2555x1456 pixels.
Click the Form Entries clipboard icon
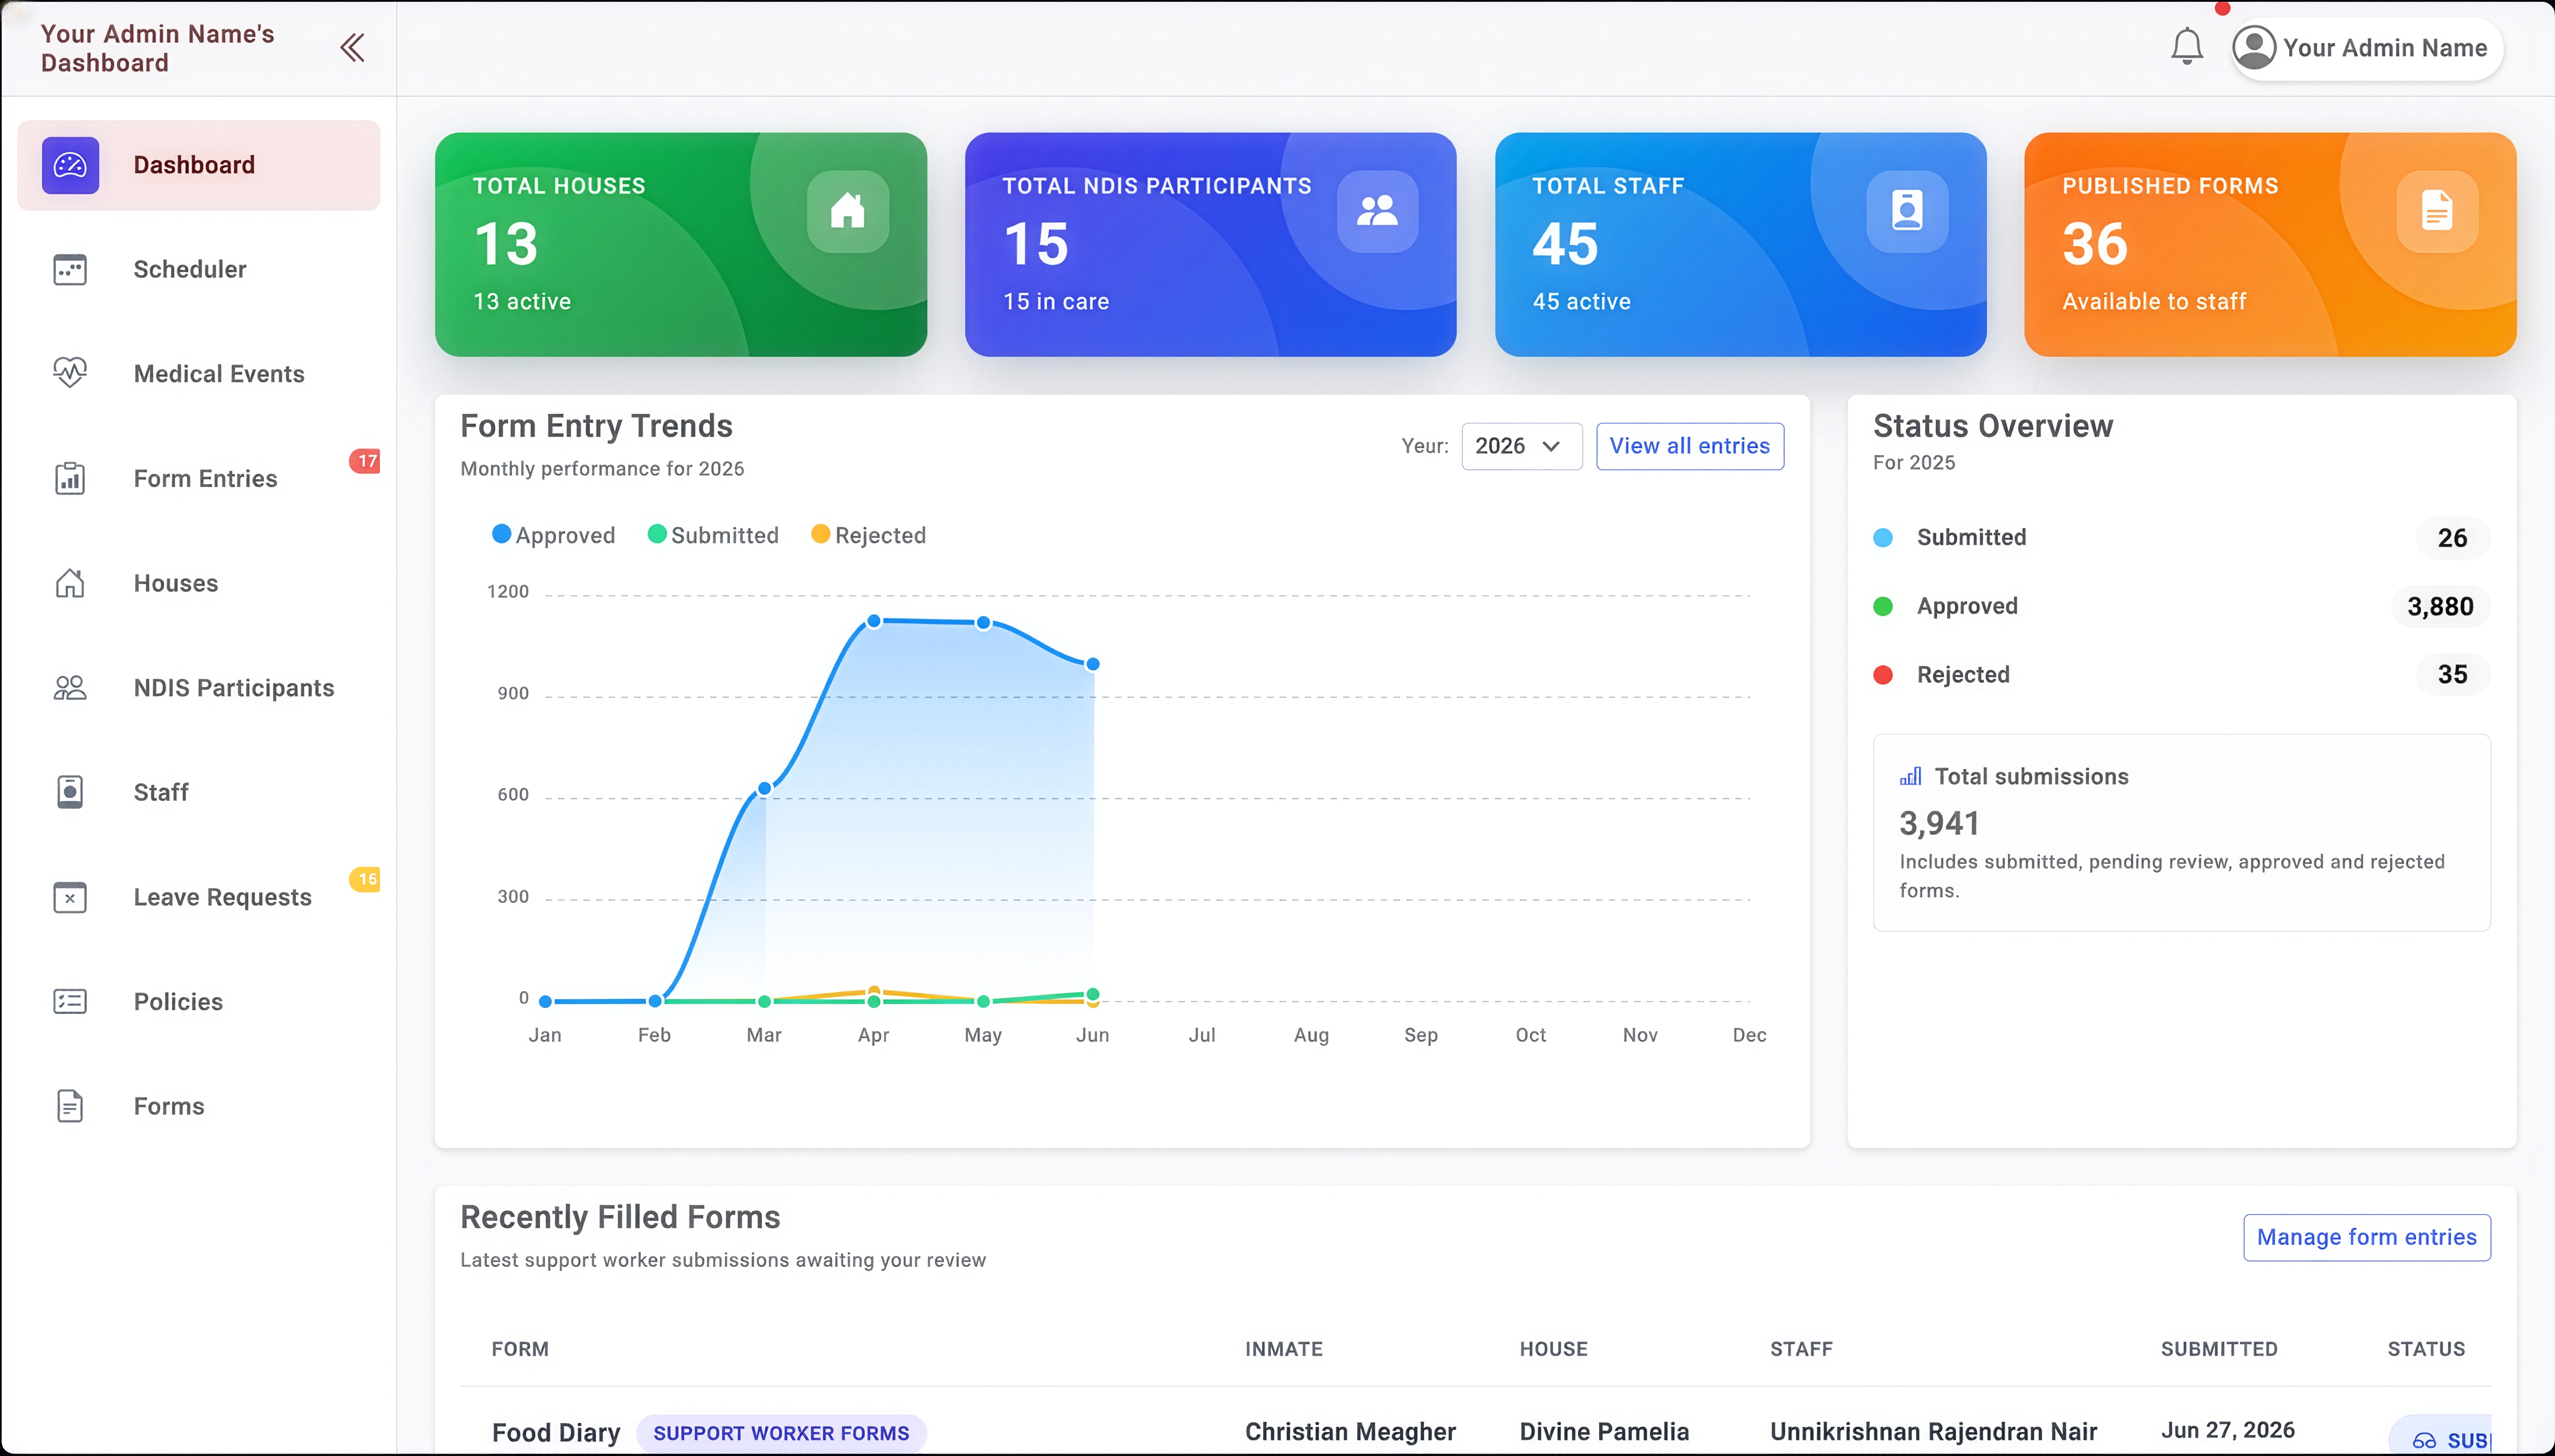point(70,478)
